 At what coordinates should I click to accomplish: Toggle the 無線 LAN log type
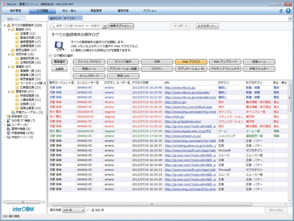pyautogui.click(x=123, y=76)
